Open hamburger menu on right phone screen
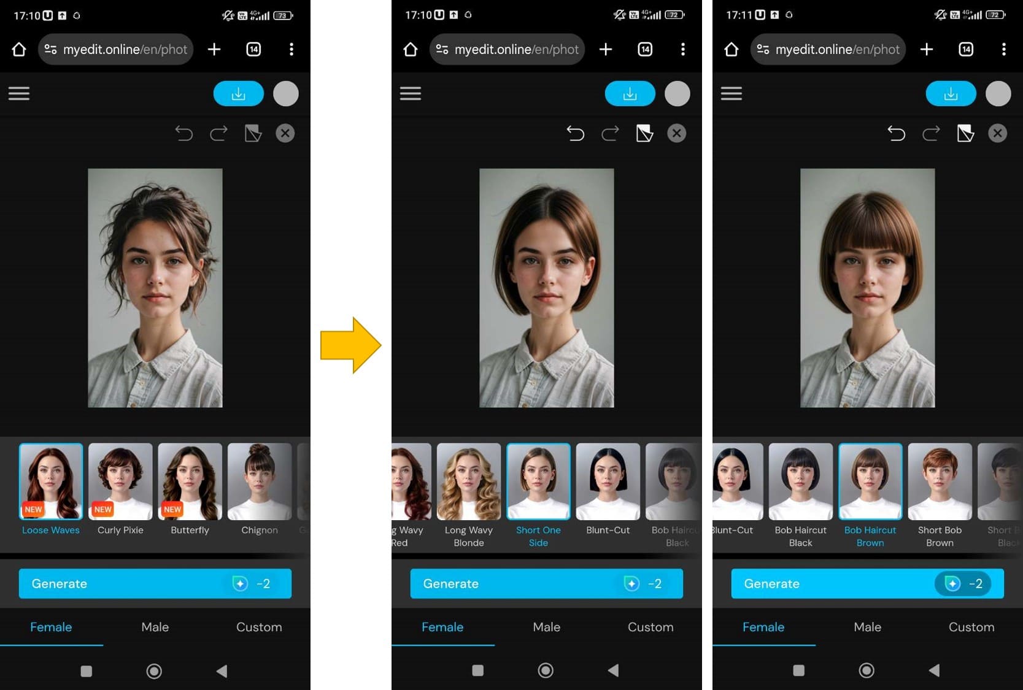 (732, 93)
